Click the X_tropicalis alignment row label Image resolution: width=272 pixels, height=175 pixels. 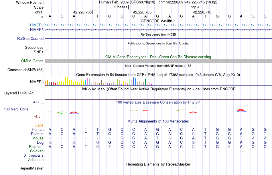(x=34, y=155)
